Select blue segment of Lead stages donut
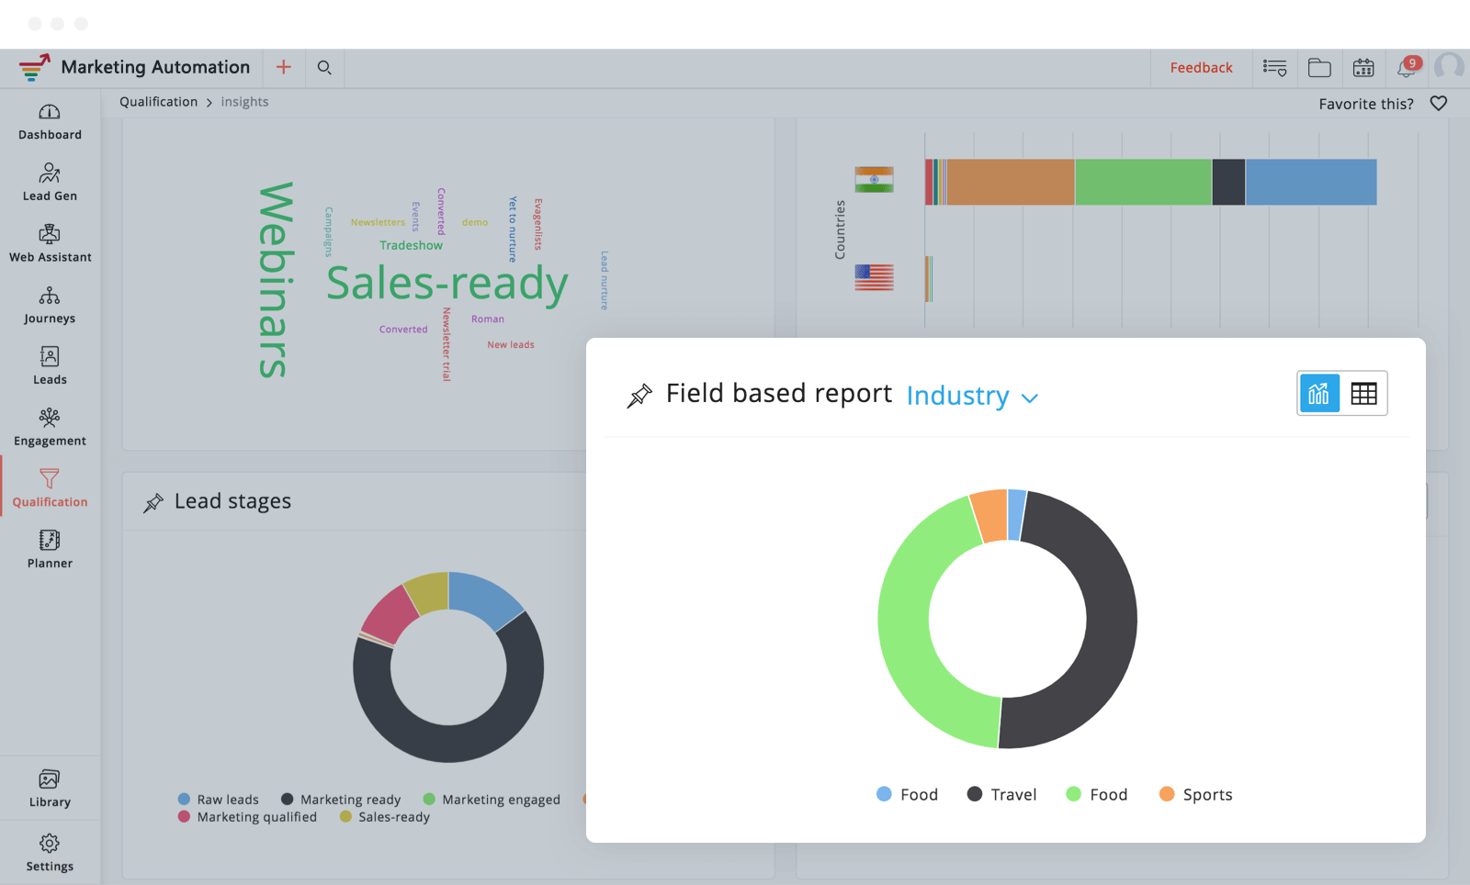This screenshot has height=885, width=1470. (x=483, y=597)
